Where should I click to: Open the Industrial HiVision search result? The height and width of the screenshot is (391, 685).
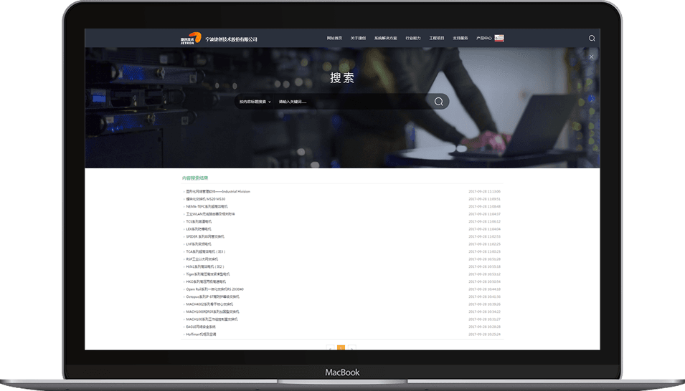click(218, 191)
